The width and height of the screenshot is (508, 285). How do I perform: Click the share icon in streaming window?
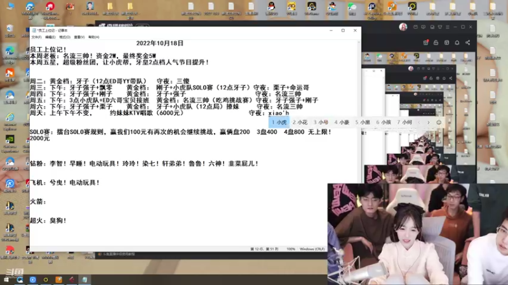[467, 42]
